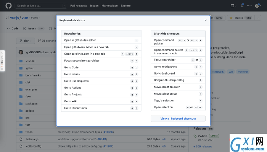Screen dimensions: 267x152
Task: Click the Starred button
Action: 241,18
